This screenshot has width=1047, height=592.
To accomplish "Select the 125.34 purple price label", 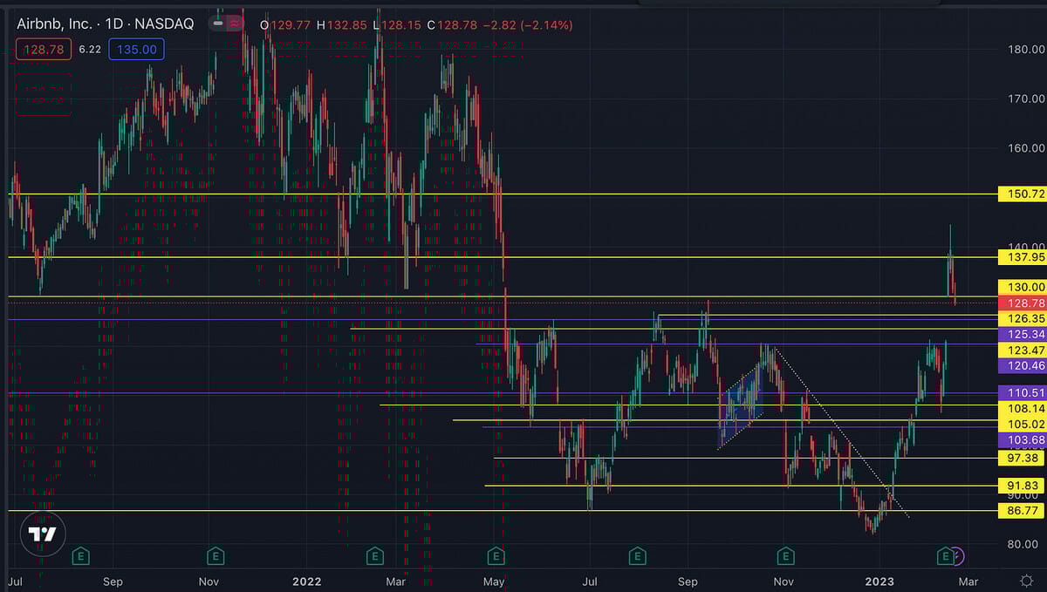I will click(1023, 335).
